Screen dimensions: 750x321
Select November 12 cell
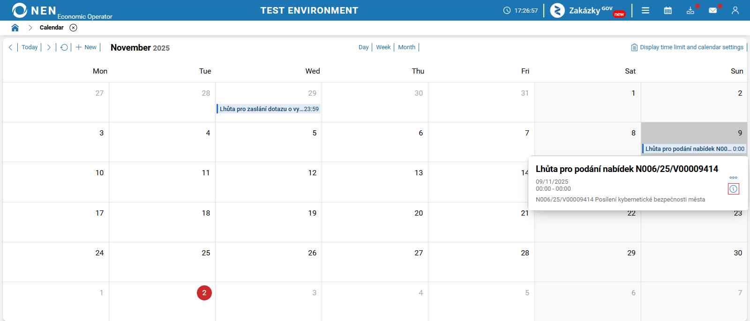coord(269,182)
